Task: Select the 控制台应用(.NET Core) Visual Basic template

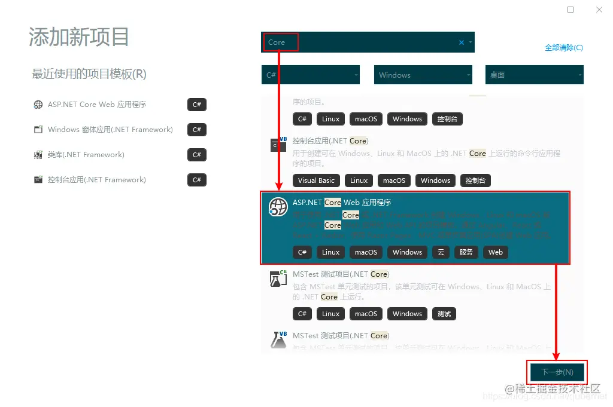Action: coord(330,141)
